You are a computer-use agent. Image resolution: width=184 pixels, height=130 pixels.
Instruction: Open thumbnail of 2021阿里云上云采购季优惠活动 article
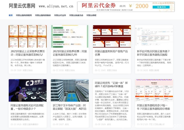tap(27, 36)
